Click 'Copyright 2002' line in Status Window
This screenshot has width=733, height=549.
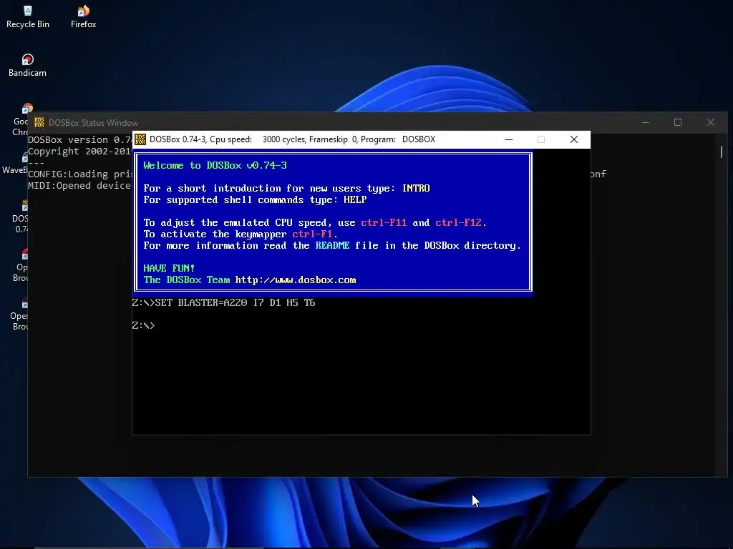[80, 151]
